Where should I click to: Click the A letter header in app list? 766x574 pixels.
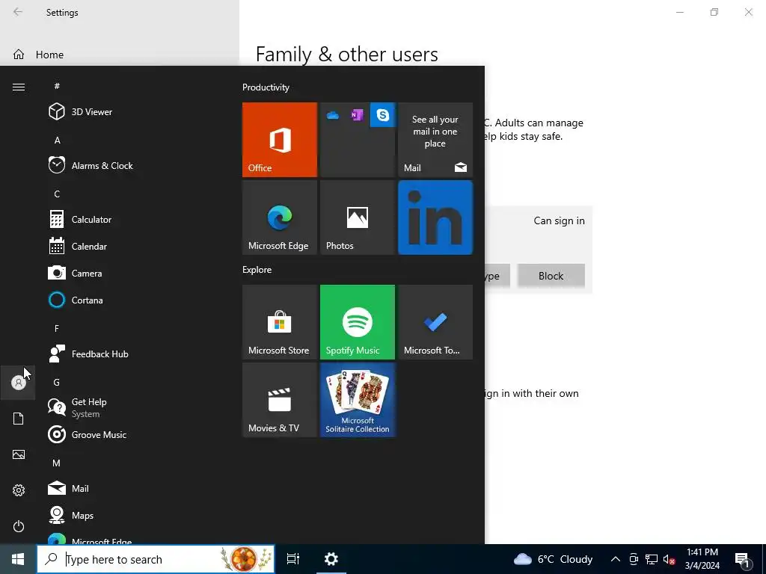57,140
